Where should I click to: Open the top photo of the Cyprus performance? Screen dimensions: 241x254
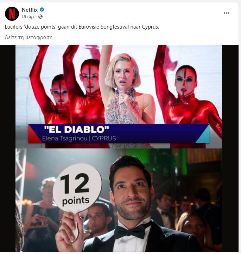coord(119,97)
